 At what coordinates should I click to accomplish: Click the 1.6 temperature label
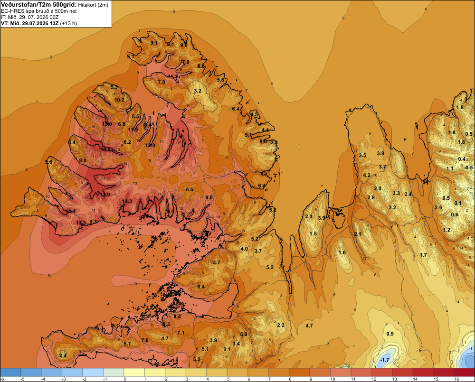[342, 252]
